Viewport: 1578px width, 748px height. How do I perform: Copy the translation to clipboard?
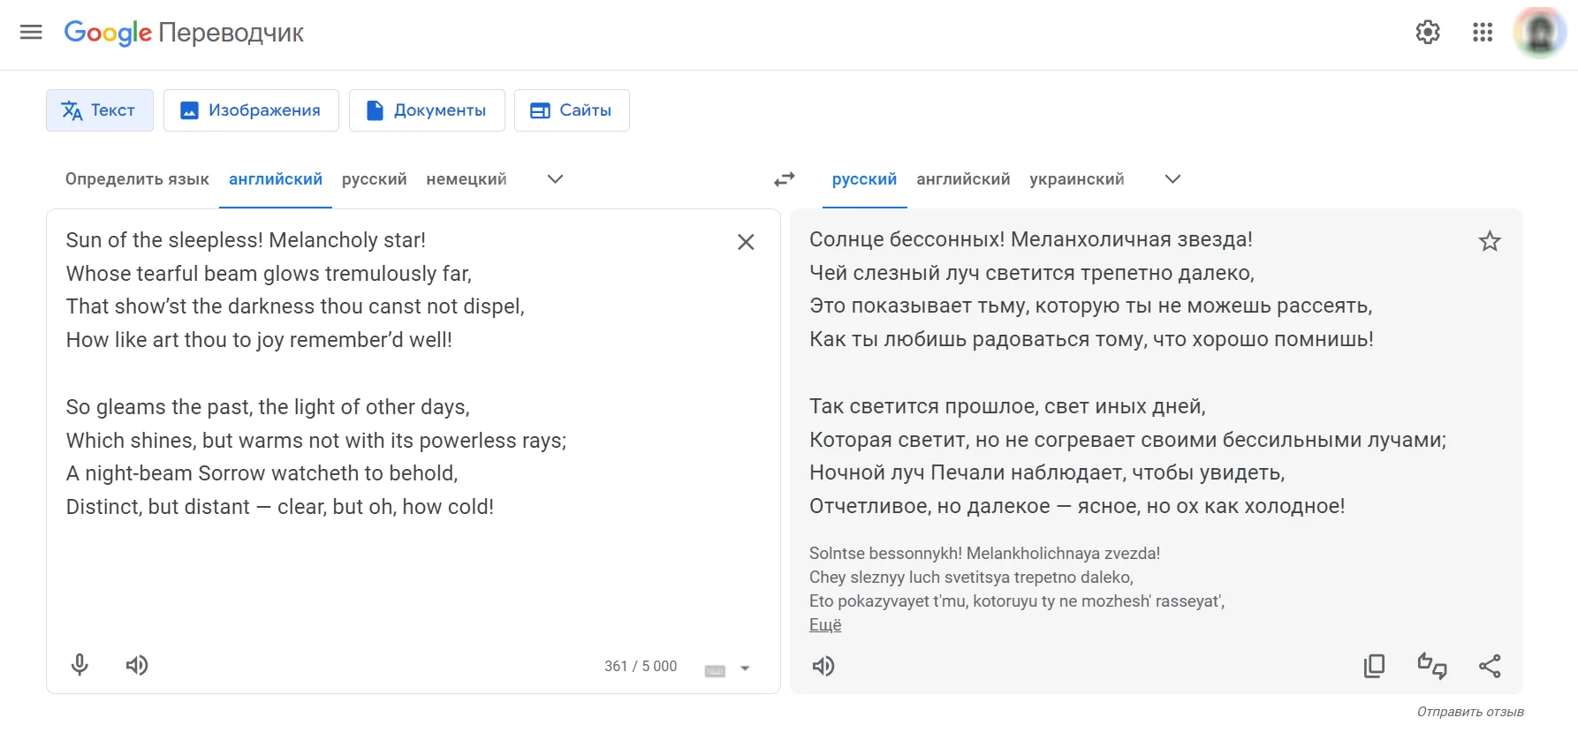coord(1374,666)
